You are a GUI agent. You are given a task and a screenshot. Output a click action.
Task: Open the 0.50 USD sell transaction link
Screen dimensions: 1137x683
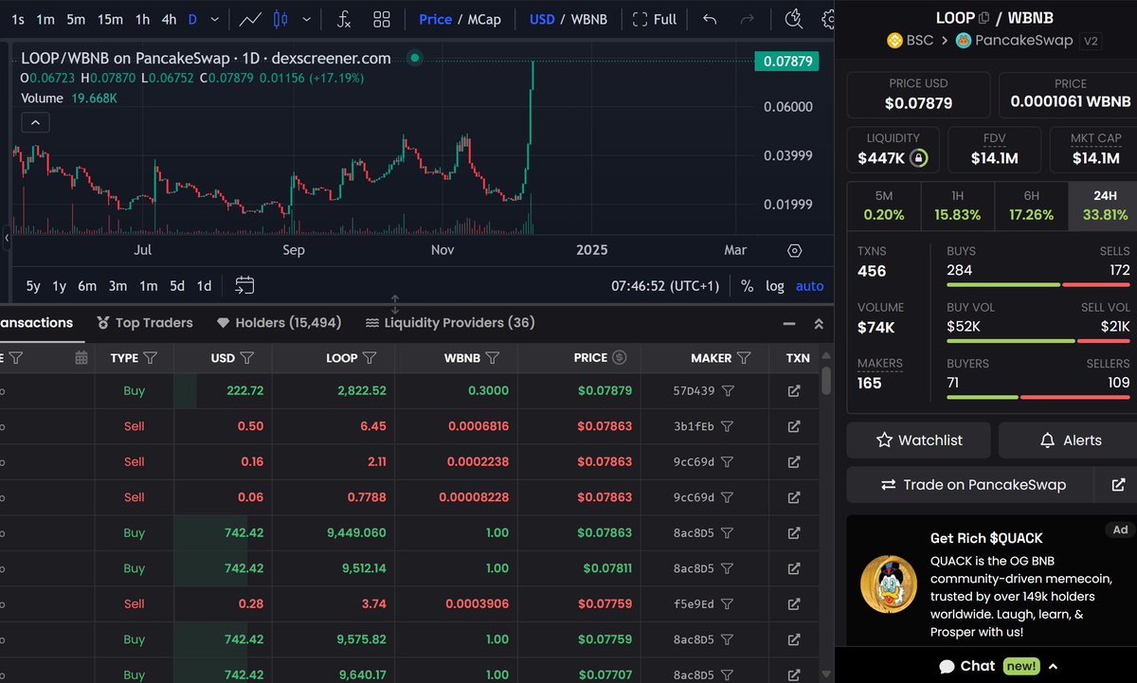(794, 426)
